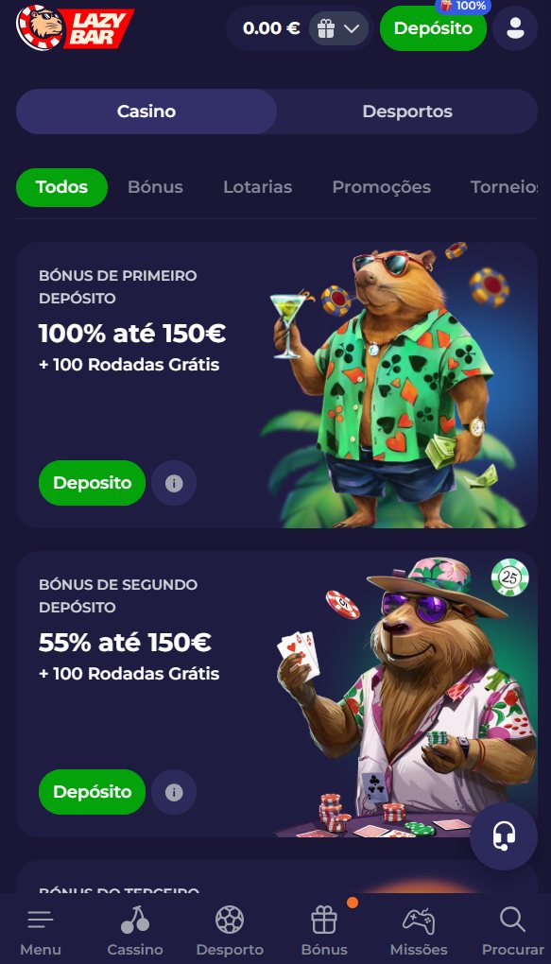
Task: Show info for second deposit bonus
Action: 174,792
